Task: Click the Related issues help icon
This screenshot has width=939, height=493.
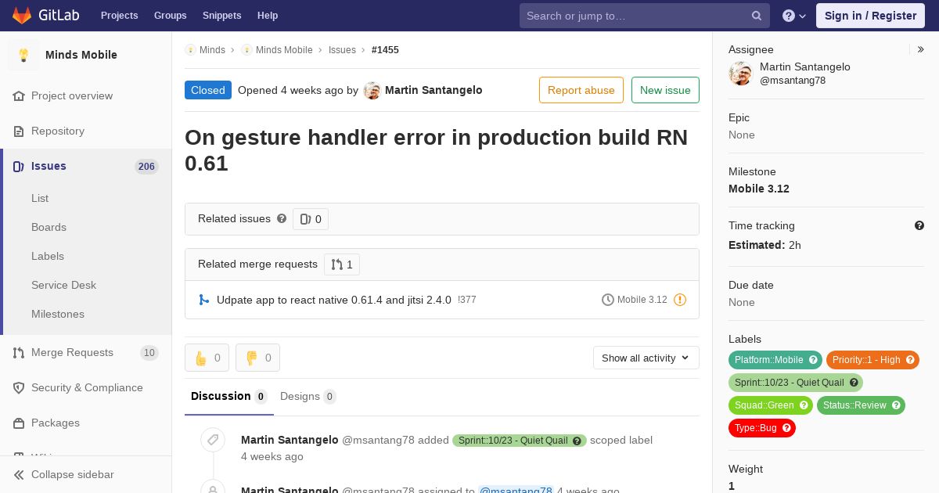Action: (282, 218)
